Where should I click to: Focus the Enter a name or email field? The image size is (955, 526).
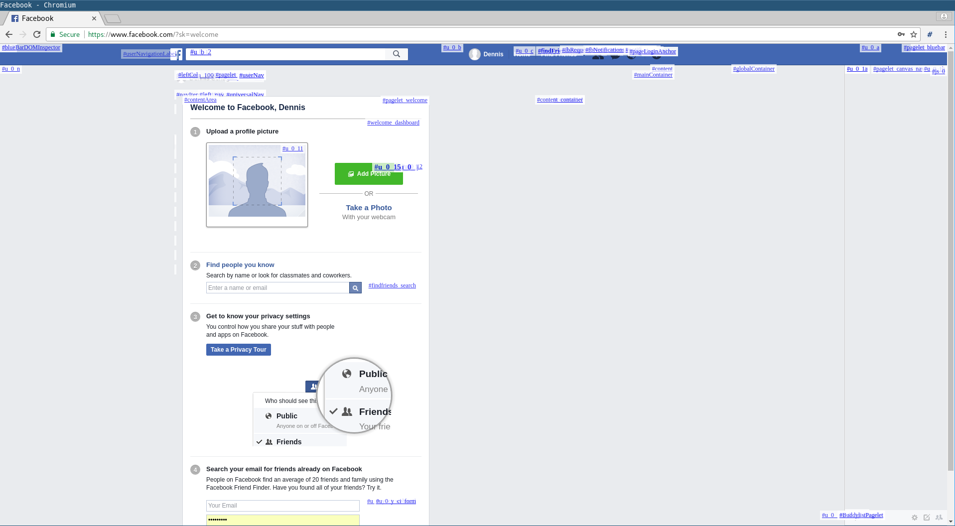click(277, 288)
